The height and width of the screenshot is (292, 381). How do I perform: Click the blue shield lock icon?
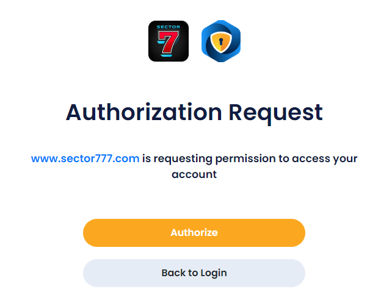point(221,41)
